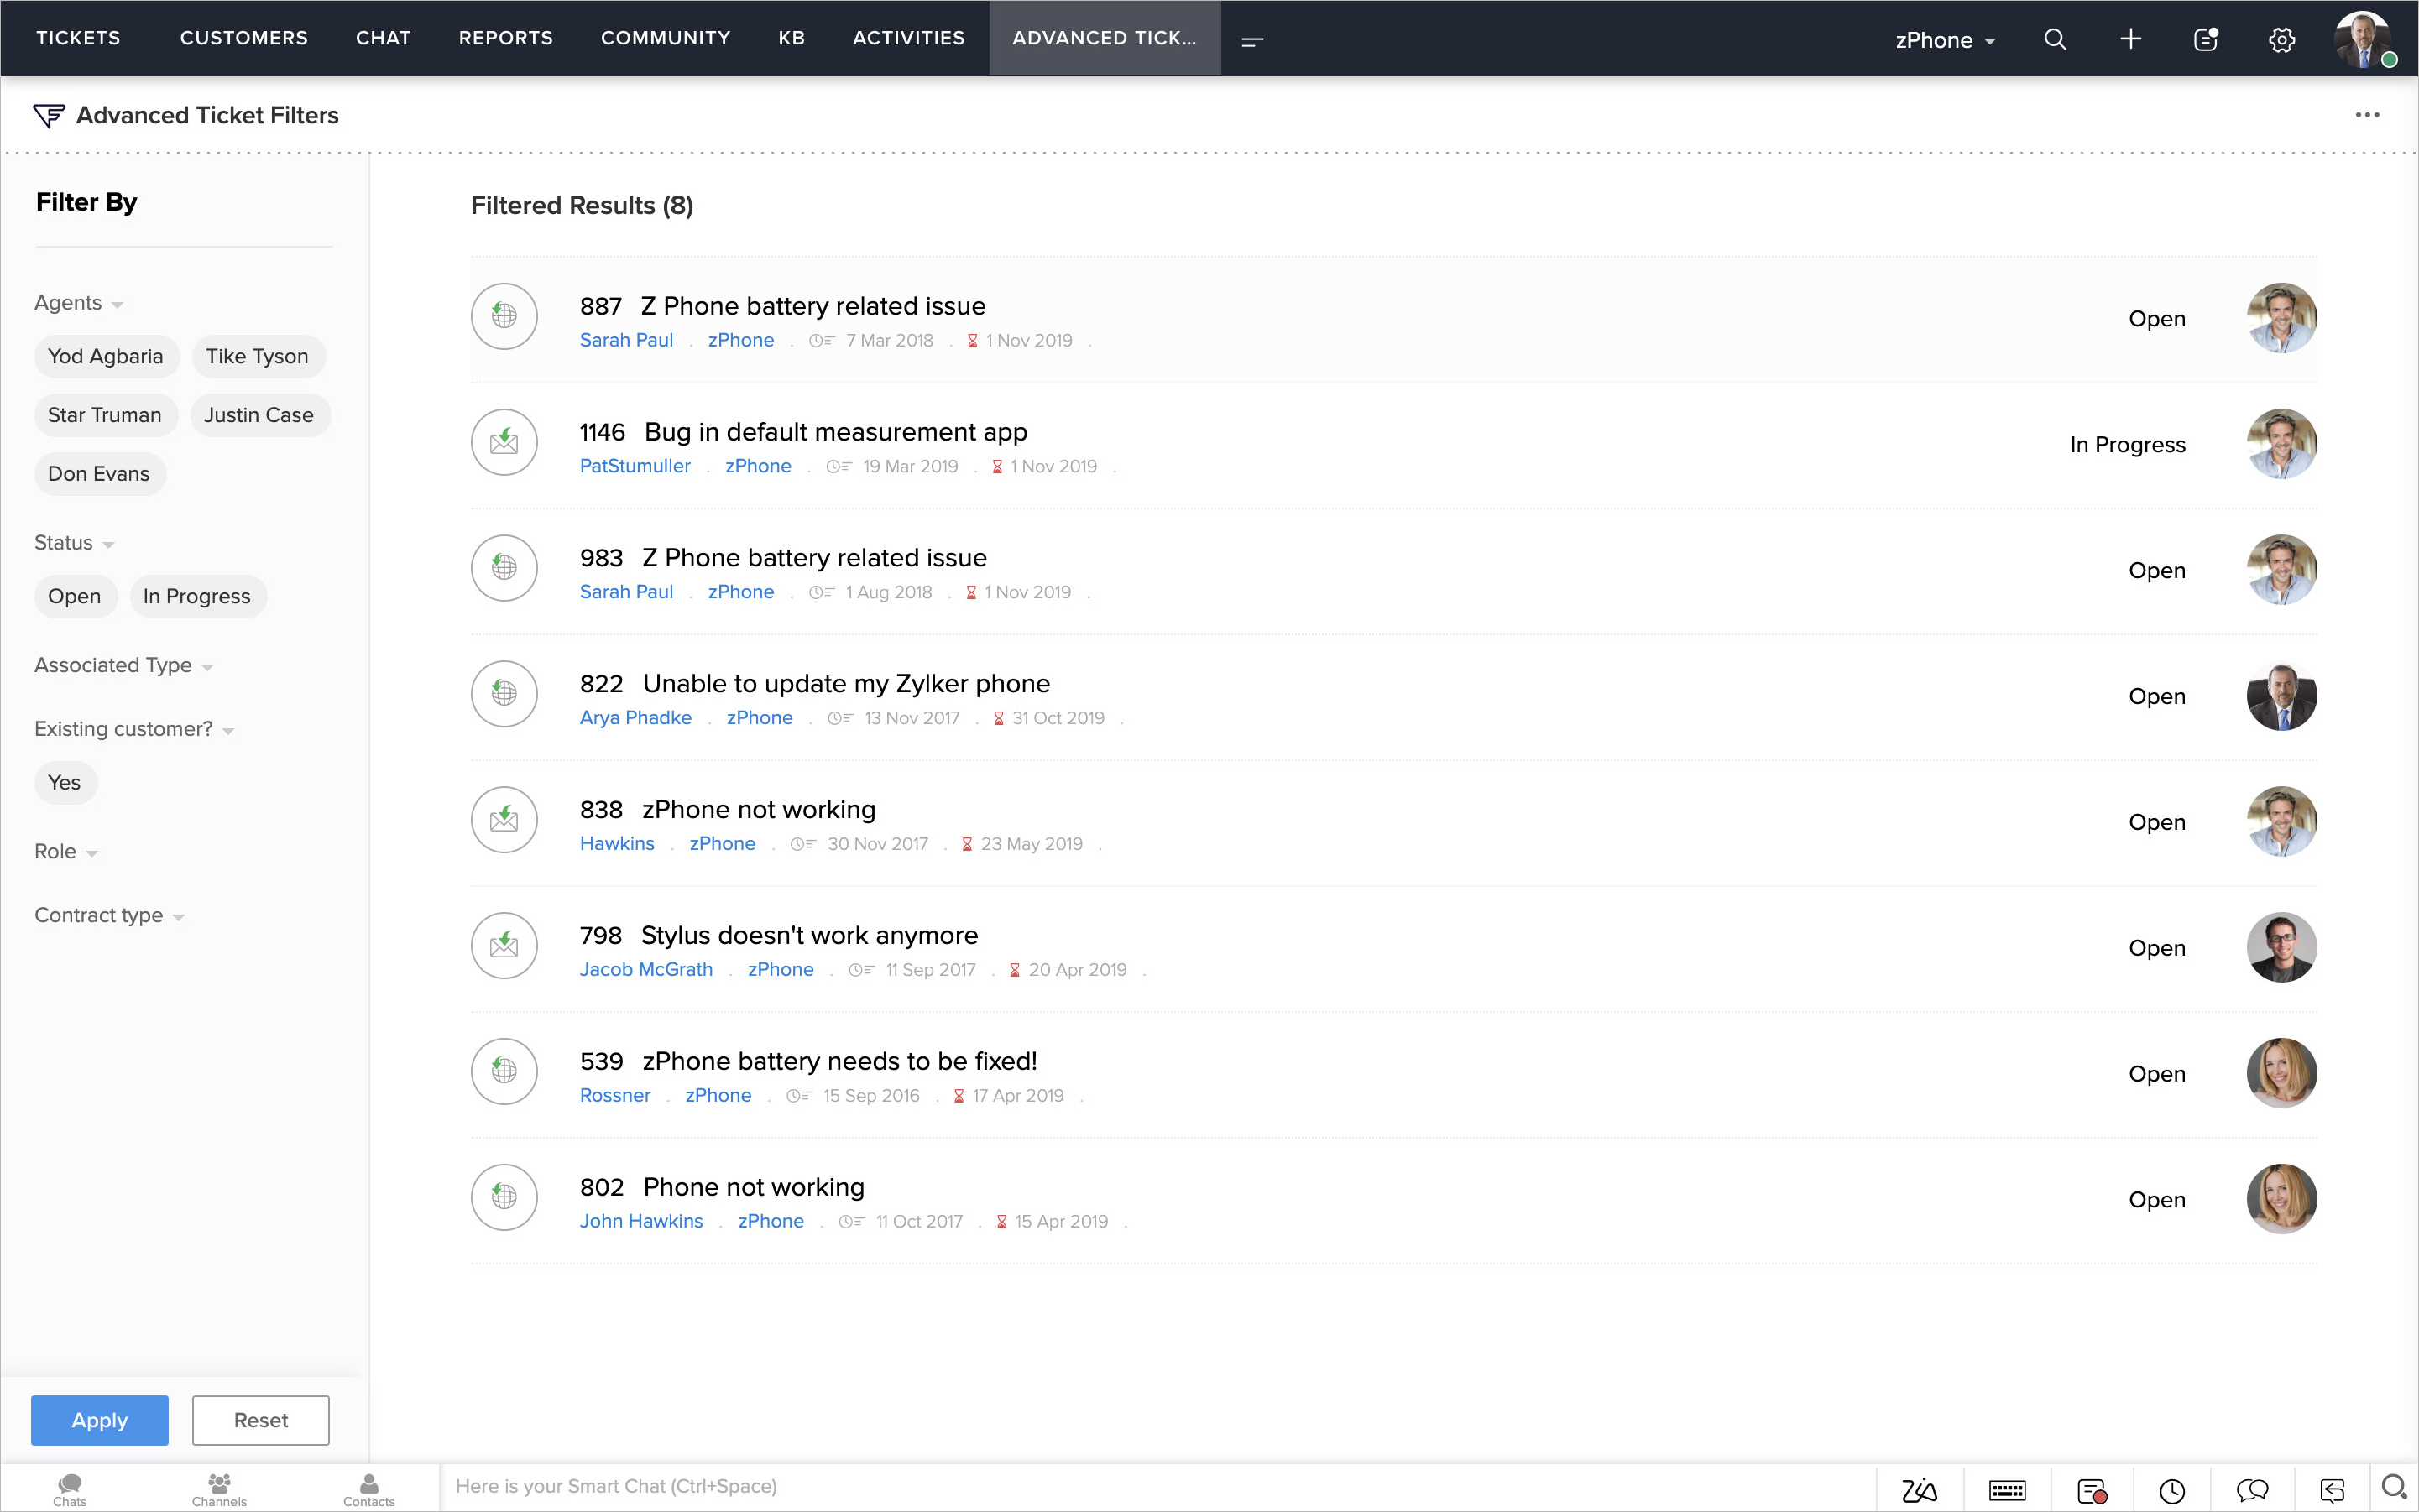
Task: Open notifications icon beside the plus
Action: click(x=2205, y=39)
